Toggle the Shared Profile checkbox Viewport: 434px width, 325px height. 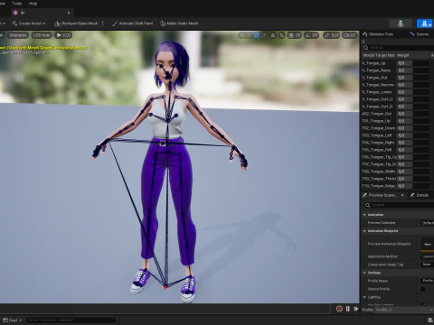tap(423, 289)
